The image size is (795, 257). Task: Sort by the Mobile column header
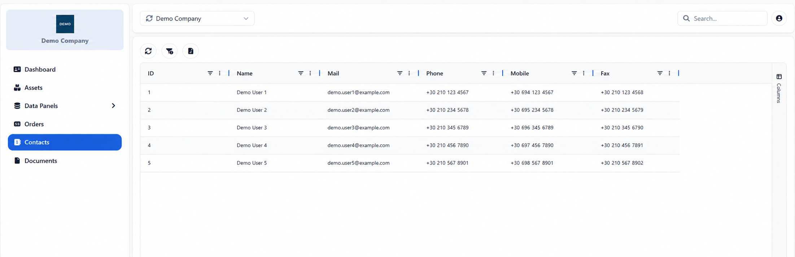tap(520, 73)
